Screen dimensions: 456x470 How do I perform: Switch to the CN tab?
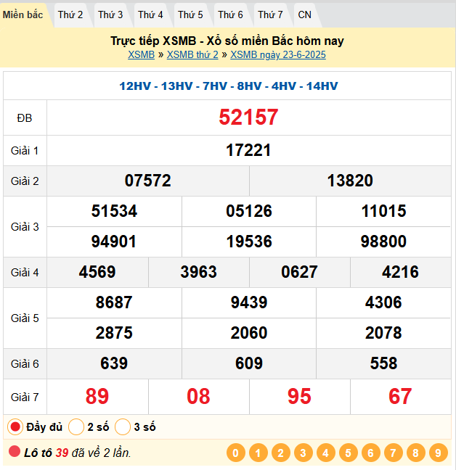(304, 15)
